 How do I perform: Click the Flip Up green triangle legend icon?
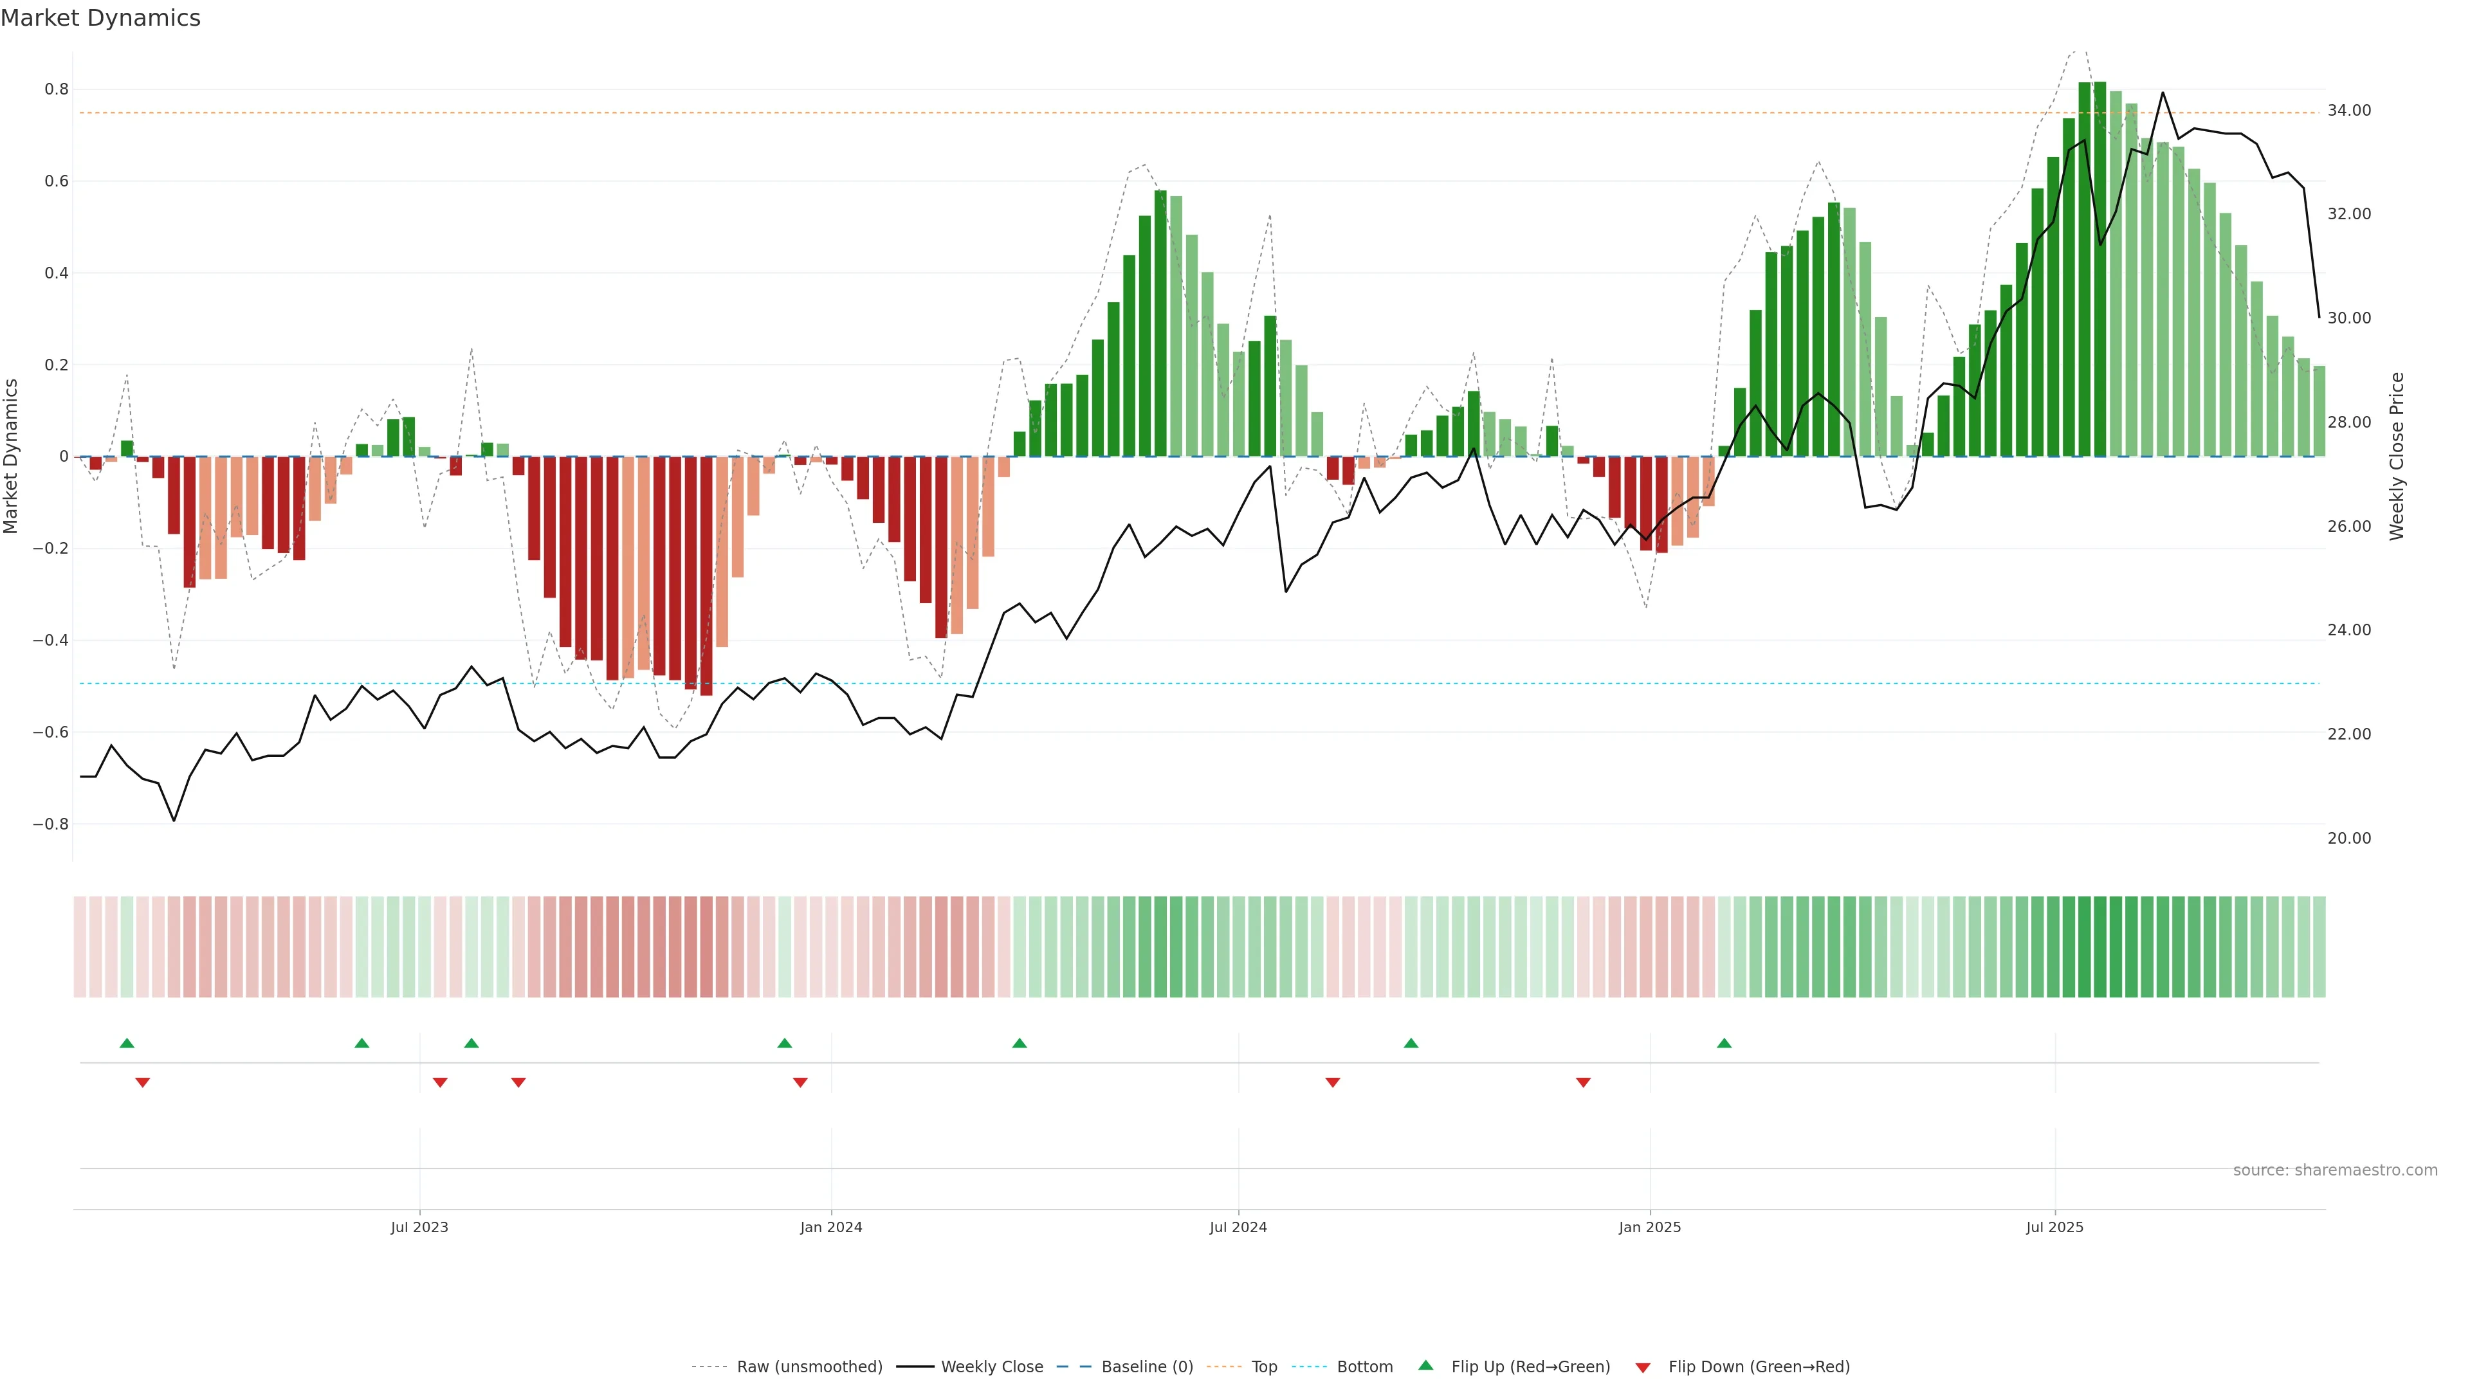click(x=1426, y=1366)
